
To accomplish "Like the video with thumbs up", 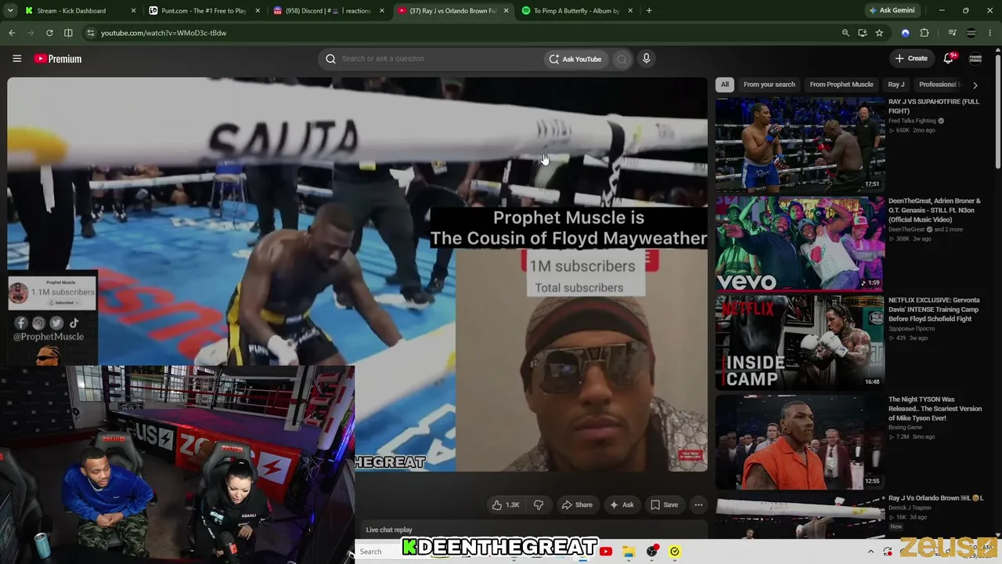I will click(505, 504).
